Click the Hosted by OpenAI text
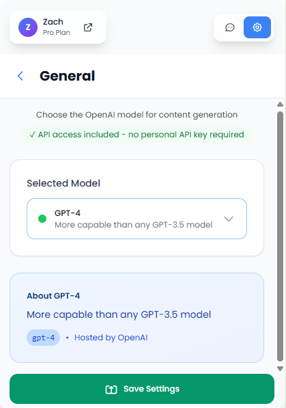 [x=111, y=338]
